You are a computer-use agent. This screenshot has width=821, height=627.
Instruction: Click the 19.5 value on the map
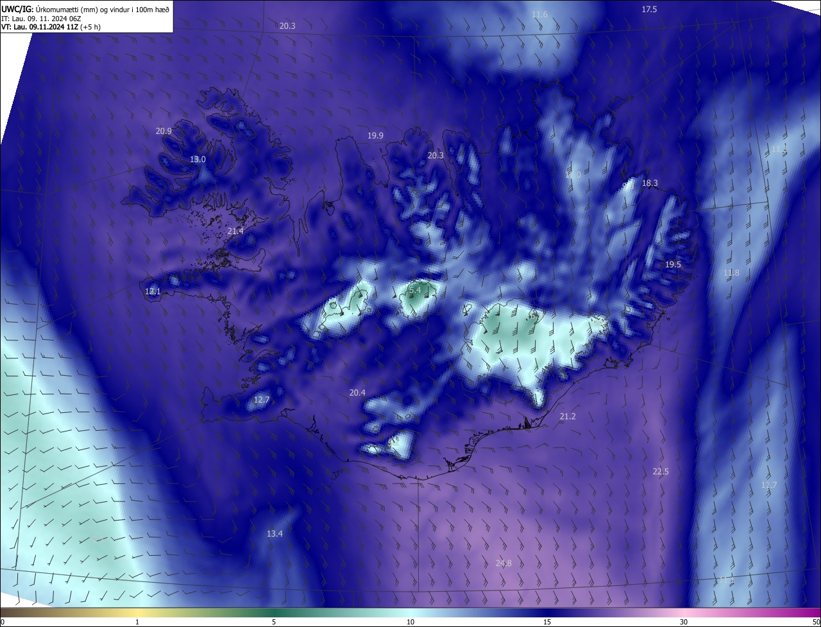(x=673, y=264)
